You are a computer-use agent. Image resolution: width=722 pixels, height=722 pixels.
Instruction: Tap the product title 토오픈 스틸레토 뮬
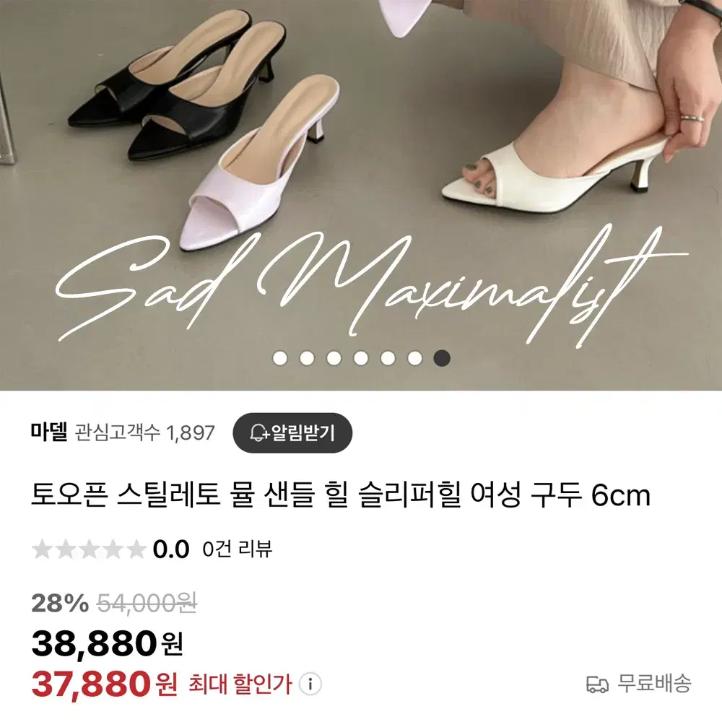[x=340, y=495]
